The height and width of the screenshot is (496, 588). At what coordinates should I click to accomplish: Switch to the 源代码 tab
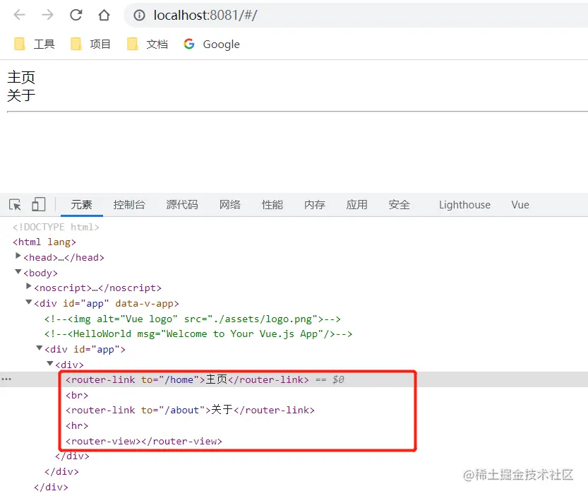(x=182, y=205)
